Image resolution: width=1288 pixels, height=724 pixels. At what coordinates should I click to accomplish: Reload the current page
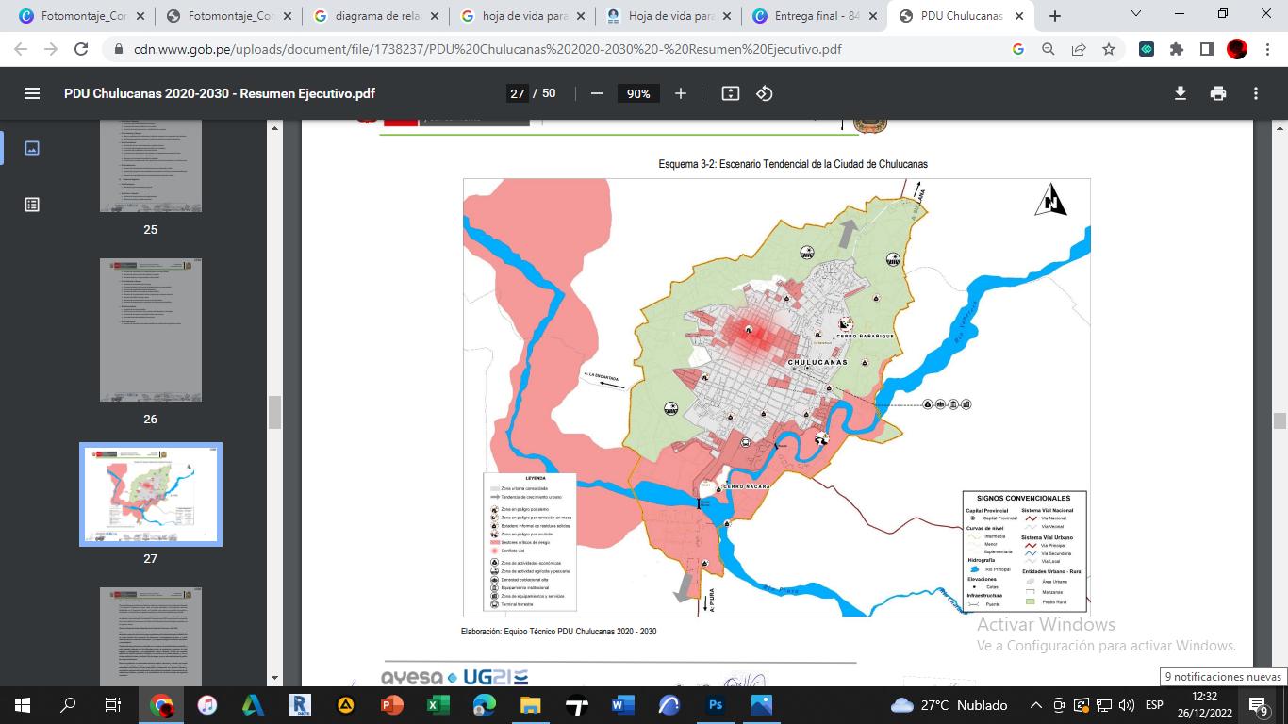(81, 49)
